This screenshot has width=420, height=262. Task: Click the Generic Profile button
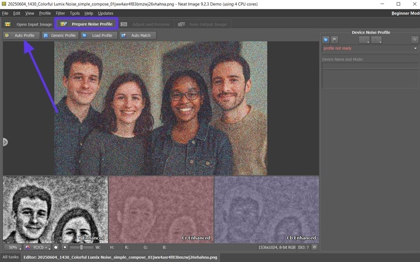pyautogui.click(x=60, y=36)
